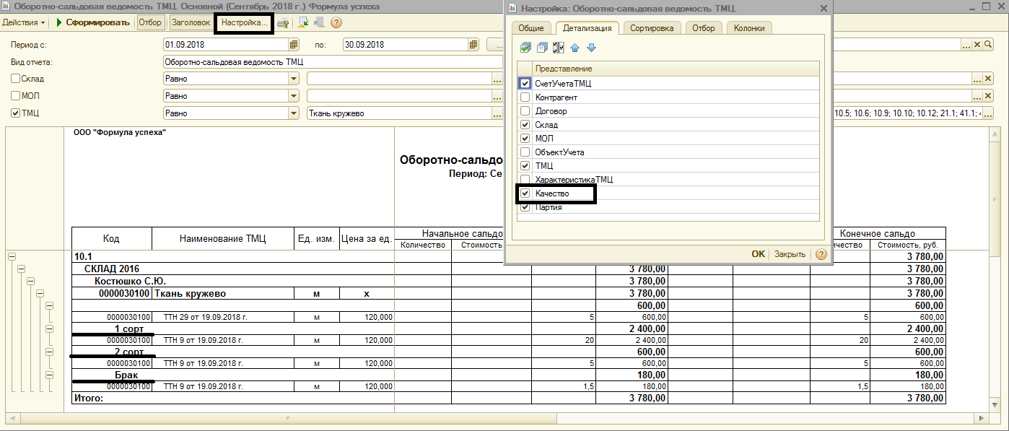This screenshot has width=1009, height=431.
Task: Open the Колонки tab
Action: [748, 28]
